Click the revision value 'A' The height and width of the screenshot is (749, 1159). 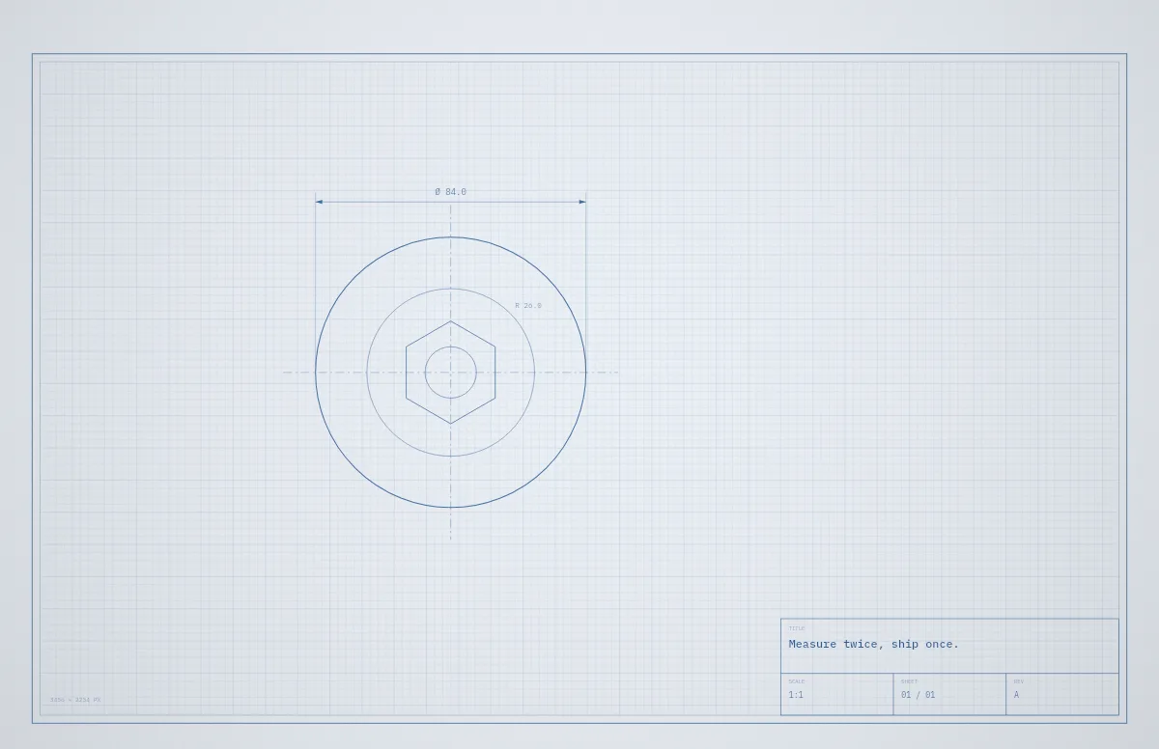coord(1016,695)
